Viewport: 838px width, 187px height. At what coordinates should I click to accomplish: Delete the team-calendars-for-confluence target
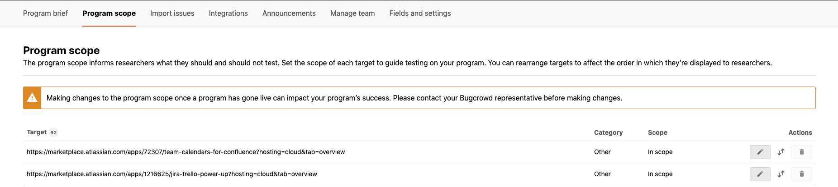[801, 152]
